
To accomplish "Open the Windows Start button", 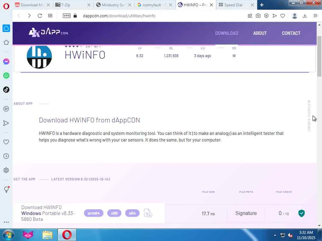I will point(8,235).
